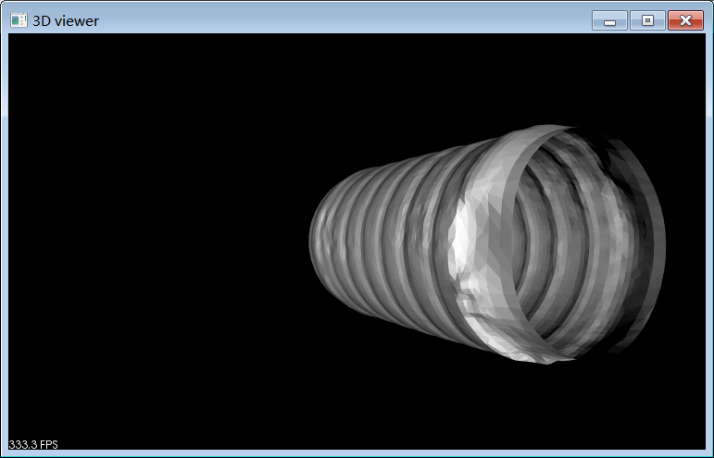Click the 3D viewer app icon in title bar
This screenshot has width=714, height=458.
pyautogui.click(x=19, y=20)
